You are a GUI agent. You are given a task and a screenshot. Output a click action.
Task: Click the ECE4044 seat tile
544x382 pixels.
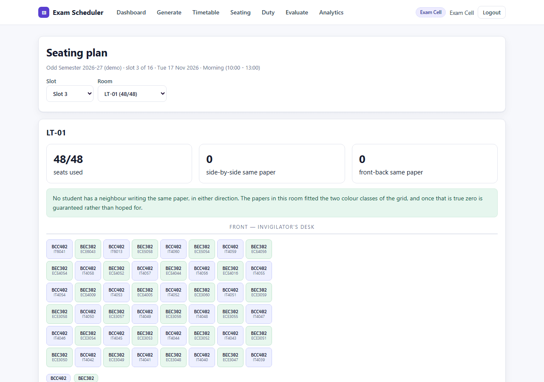[x=173, y=271]
